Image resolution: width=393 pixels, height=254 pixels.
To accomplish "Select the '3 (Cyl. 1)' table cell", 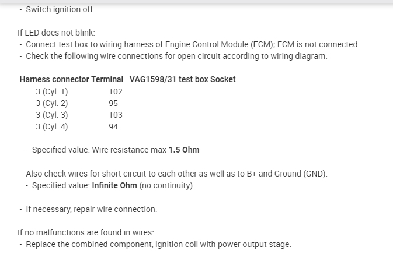I will [x=52, y=91].
